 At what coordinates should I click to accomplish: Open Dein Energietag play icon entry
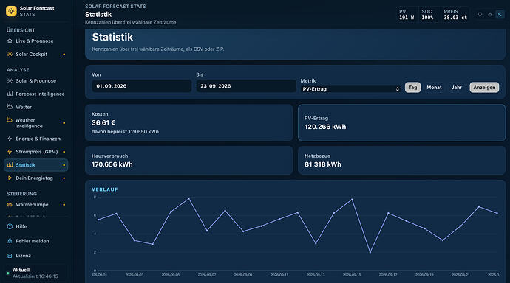point(35,178)
